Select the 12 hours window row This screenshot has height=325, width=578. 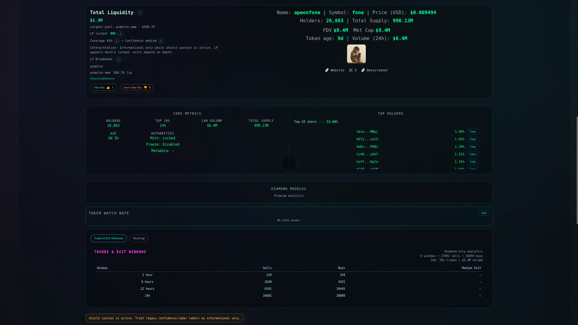click(289, 289)
